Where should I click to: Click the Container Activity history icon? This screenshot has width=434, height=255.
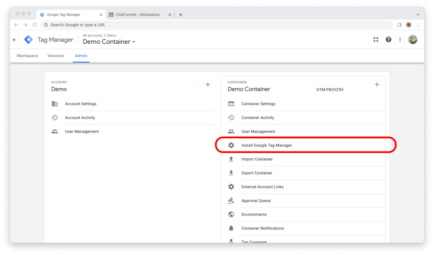pyautogui.click(x=231, y=118)
